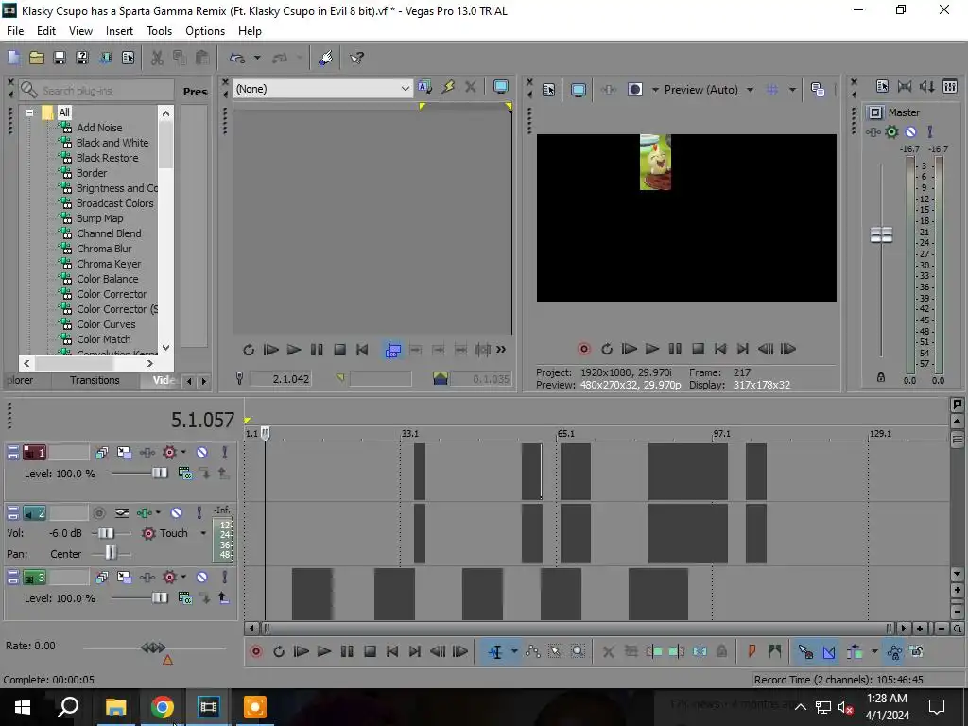Select Chroma Keyer plug-in
The width and height of the screenshot is (968, 726).
109,264
